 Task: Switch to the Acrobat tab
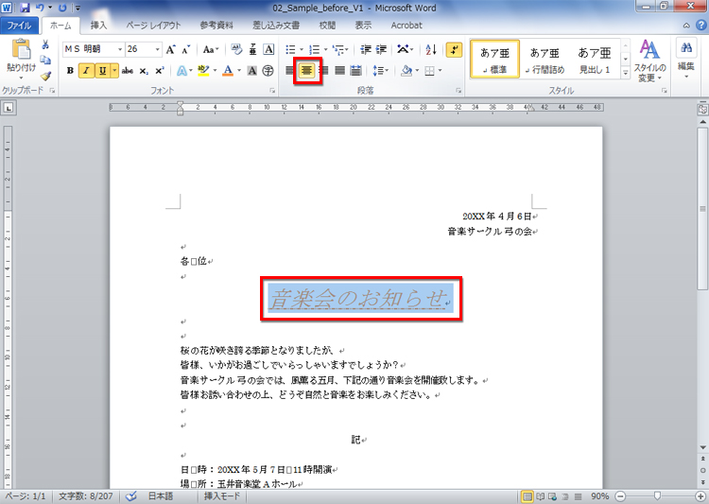(406, 26)
